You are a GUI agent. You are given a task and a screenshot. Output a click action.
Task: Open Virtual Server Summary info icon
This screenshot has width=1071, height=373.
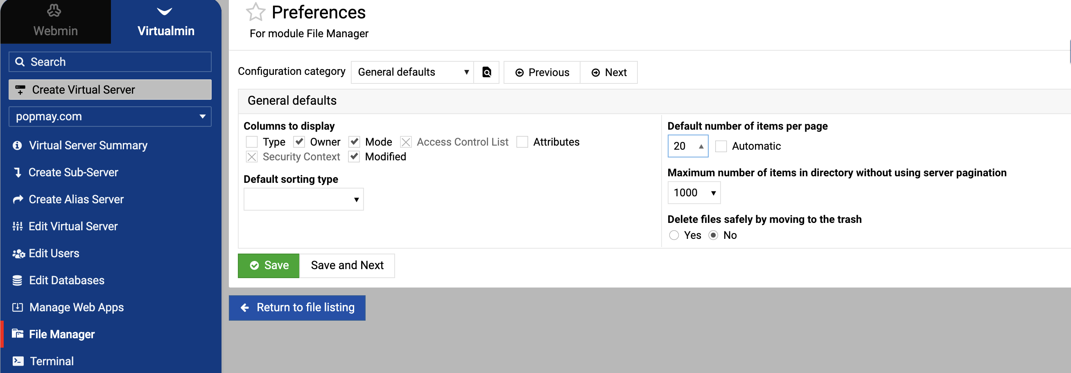[17, 145]
